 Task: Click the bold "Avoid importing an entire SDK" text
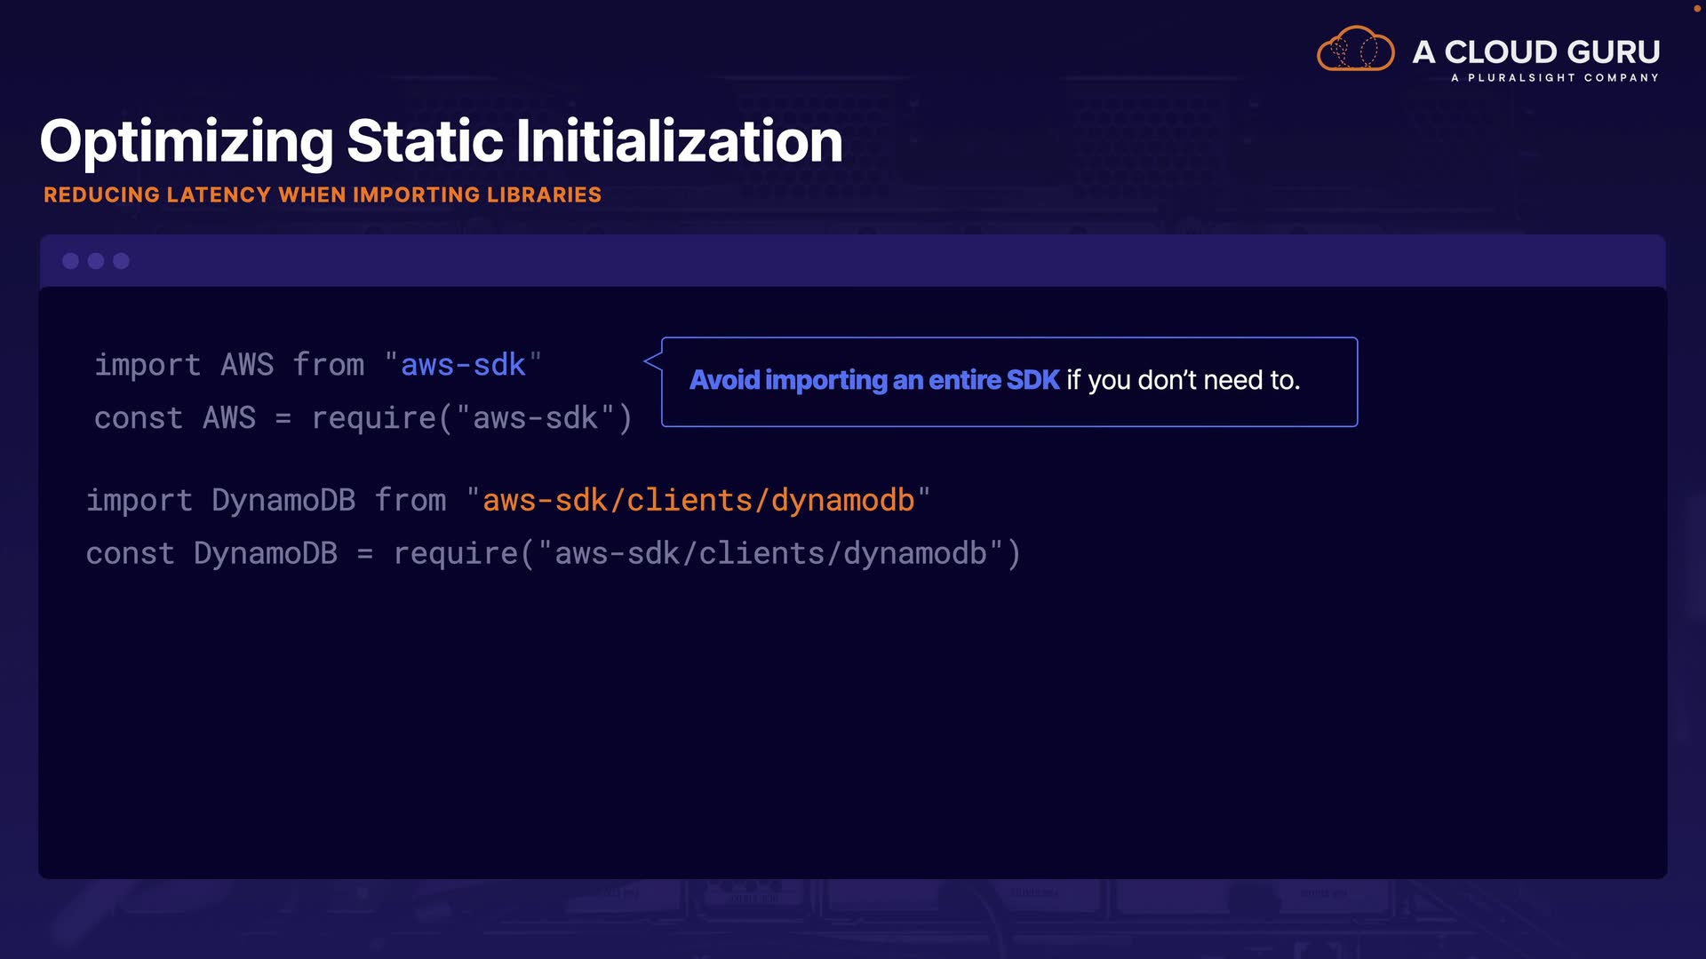pos(874,381)
